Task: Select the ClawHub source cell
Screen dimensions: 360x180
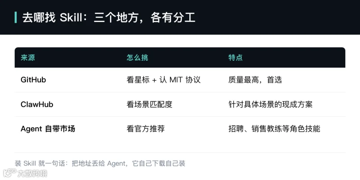Action: tap(37, 104)
